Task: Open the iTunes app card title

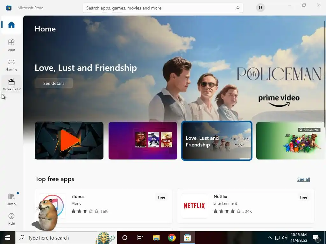Action: coord(78,196)
